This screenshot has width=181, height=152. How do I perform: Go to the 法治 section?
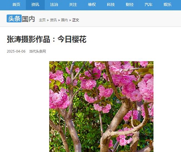click(54, 5)
